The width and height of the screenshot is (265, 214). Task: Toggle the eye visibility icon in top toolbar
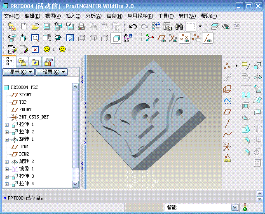tap(226, 26)
